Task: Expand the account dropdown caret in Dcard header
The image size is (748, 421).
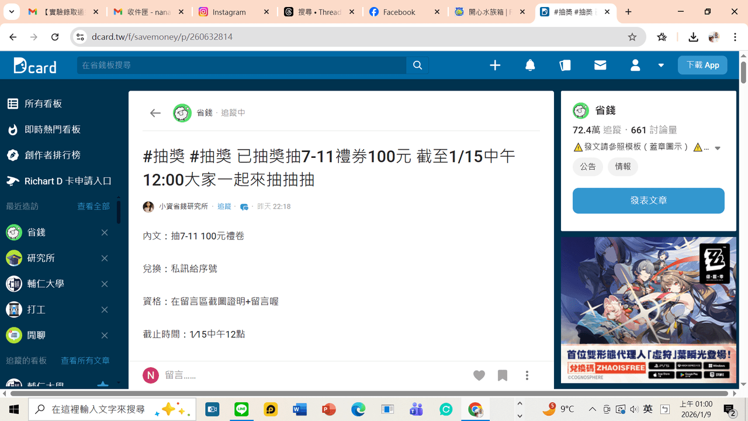Action: pos(661,65)
